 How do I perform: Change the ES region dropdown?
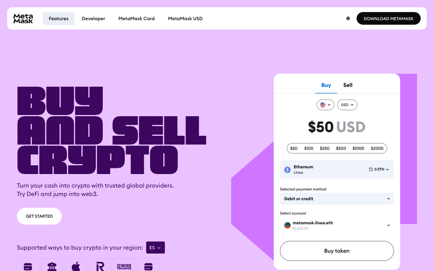tap(155, 248)
